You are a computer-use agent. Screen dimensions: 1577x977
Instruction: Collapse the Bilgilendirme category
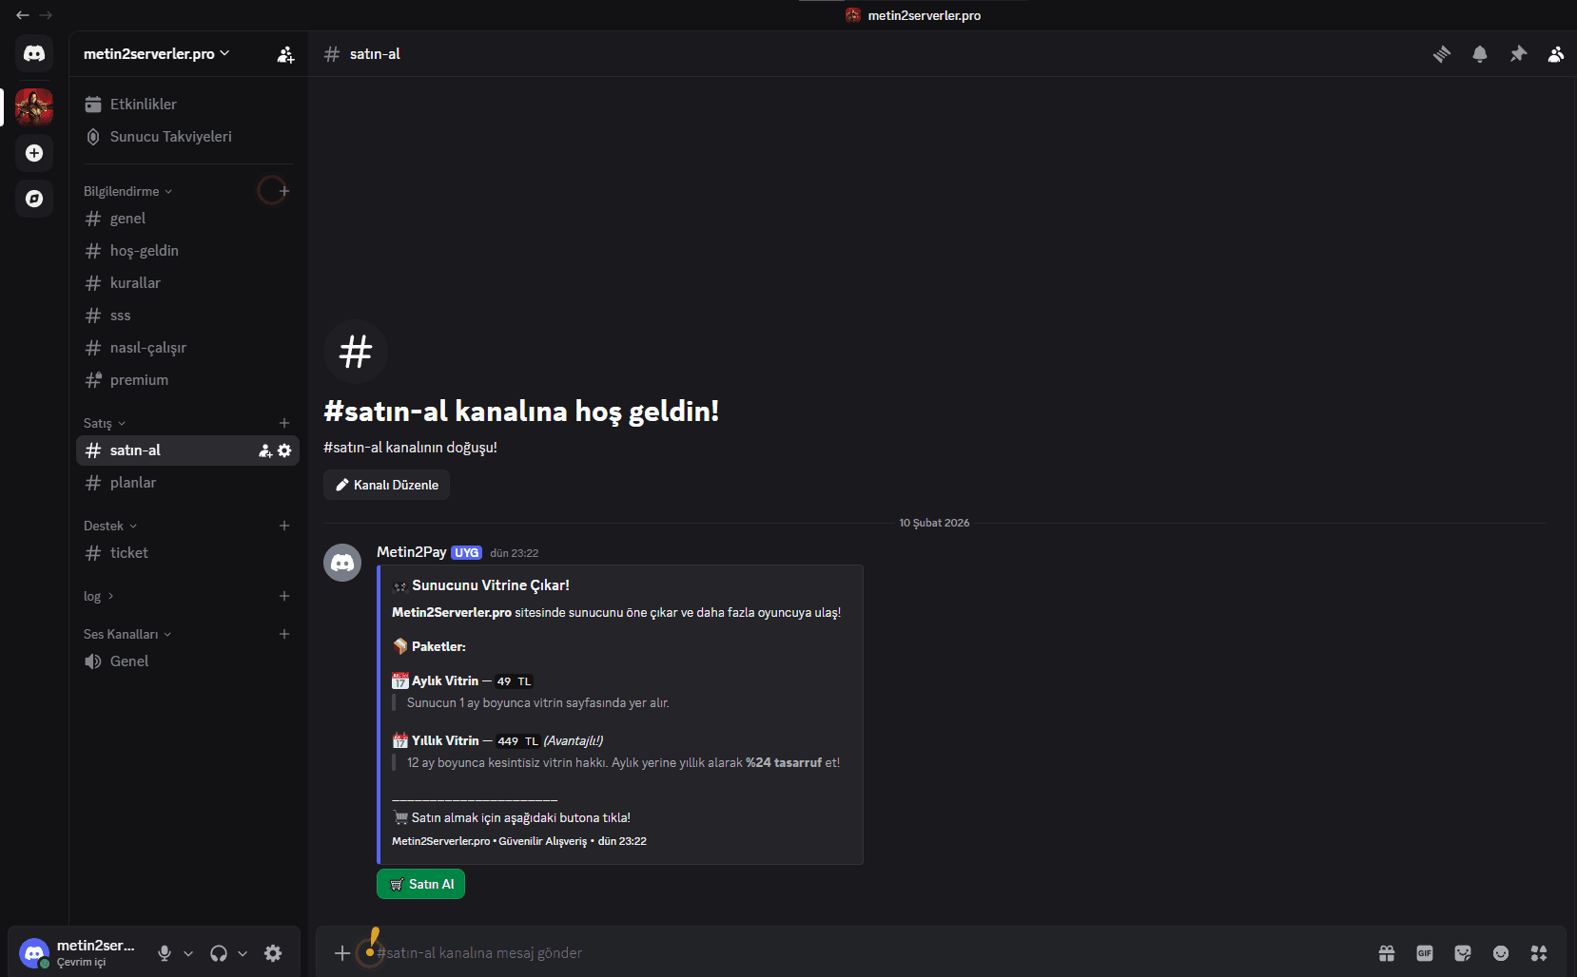pyautogui.click(x=127, y=191)
